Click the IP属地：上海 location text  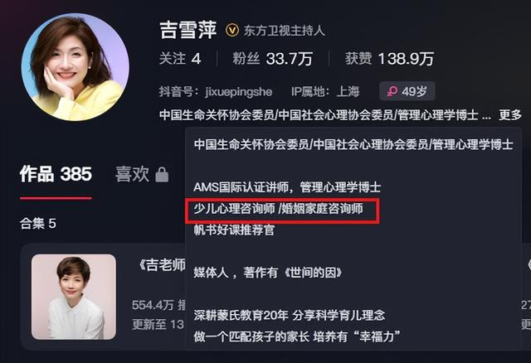[325, 91]
